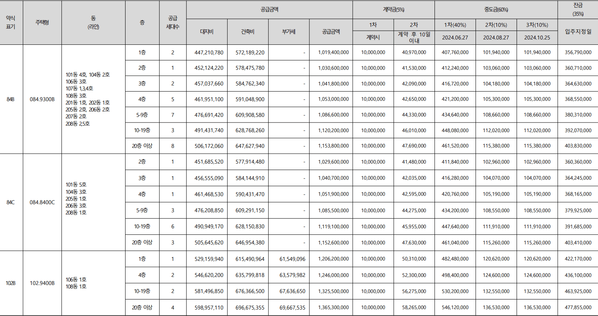Click the 계약시 header cell
Screen dimensions: 598x316
point(373,38)
